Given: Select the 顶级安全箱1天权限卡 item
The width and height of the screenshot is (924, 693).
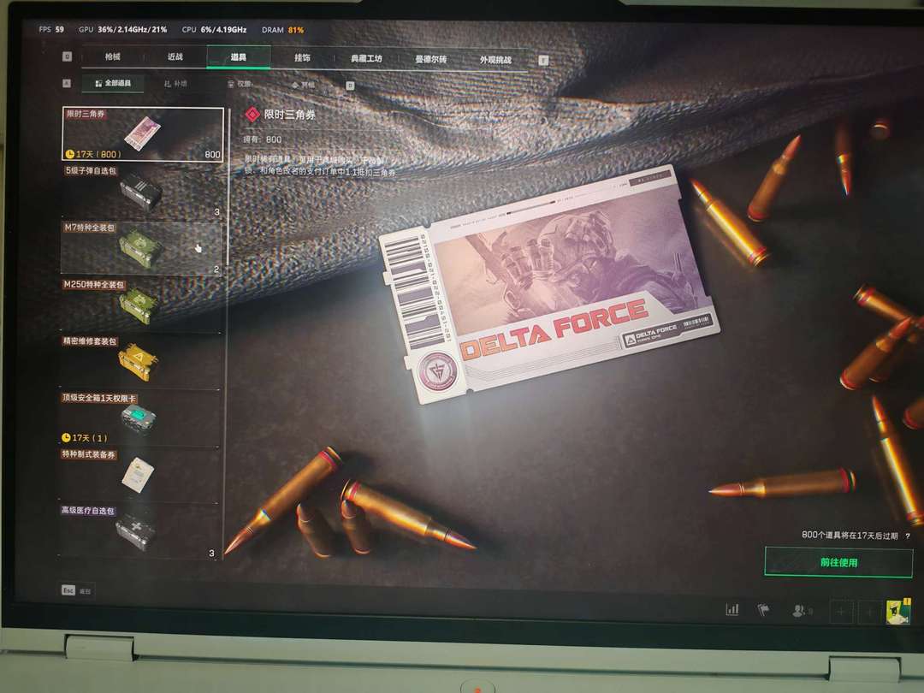Looking at the screenshot, I should [x=141, y=418].
